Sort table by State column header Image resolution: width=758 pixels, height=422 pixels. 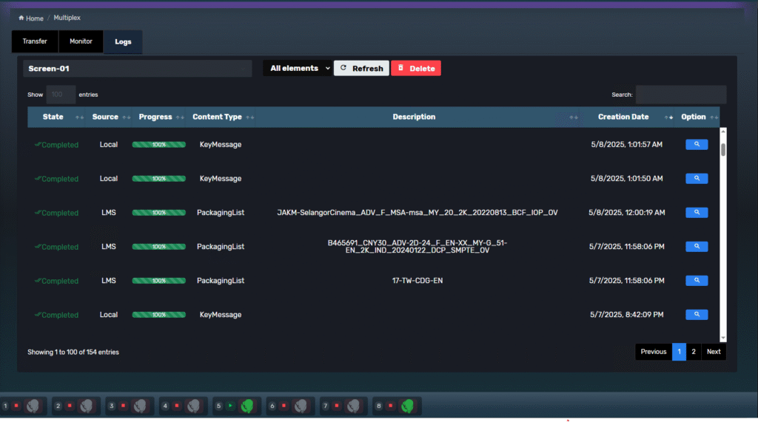pos(53,117)
